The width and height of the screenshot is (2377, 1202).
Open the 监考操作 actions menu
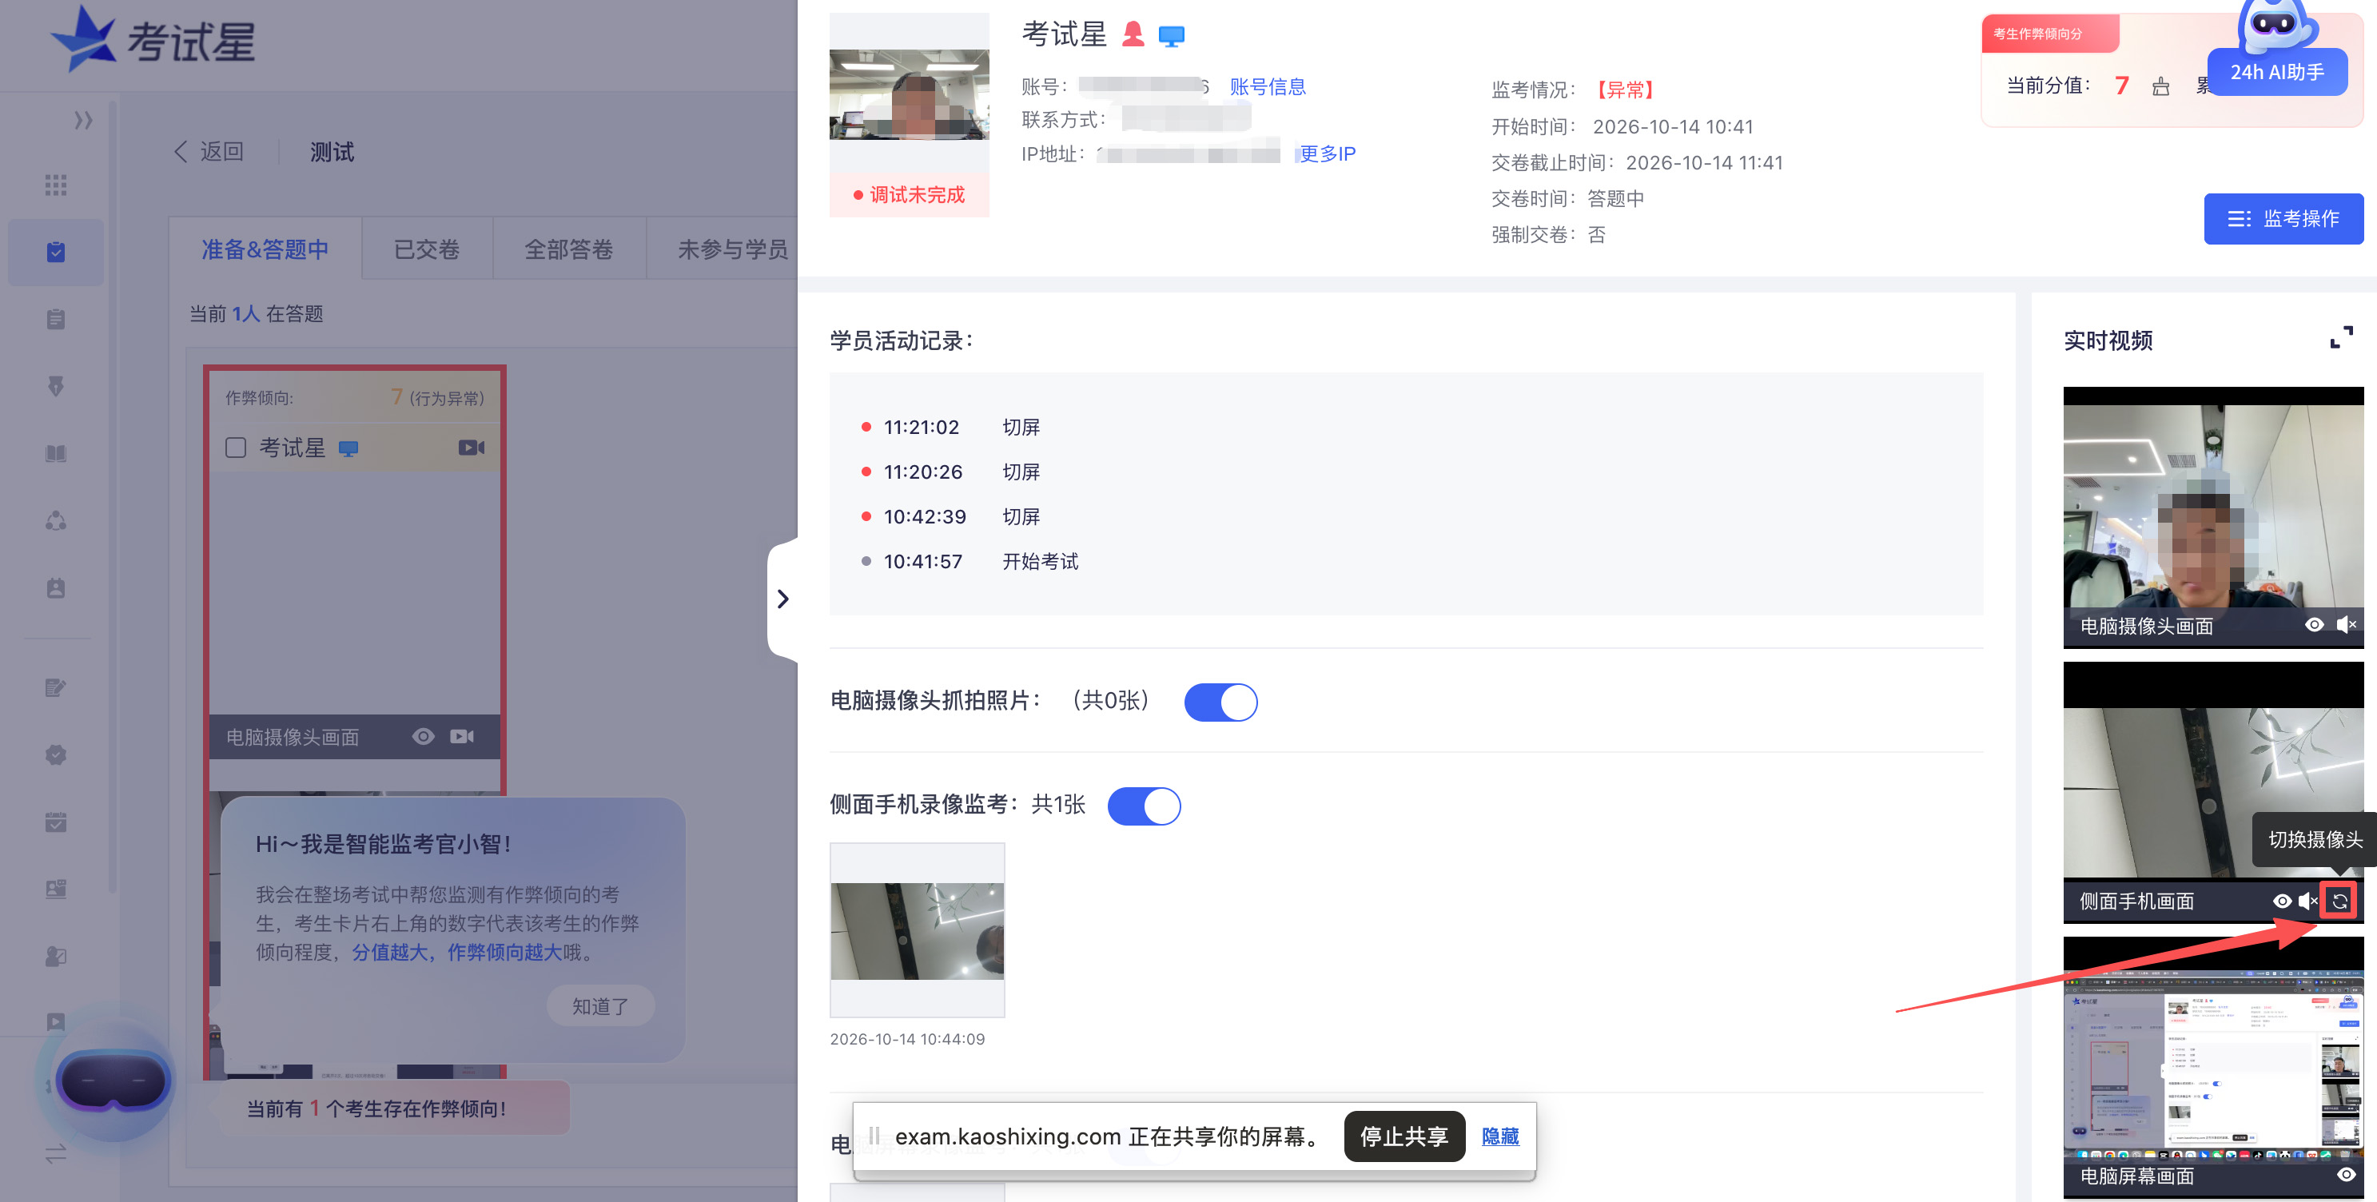(x=2283, y=219)
